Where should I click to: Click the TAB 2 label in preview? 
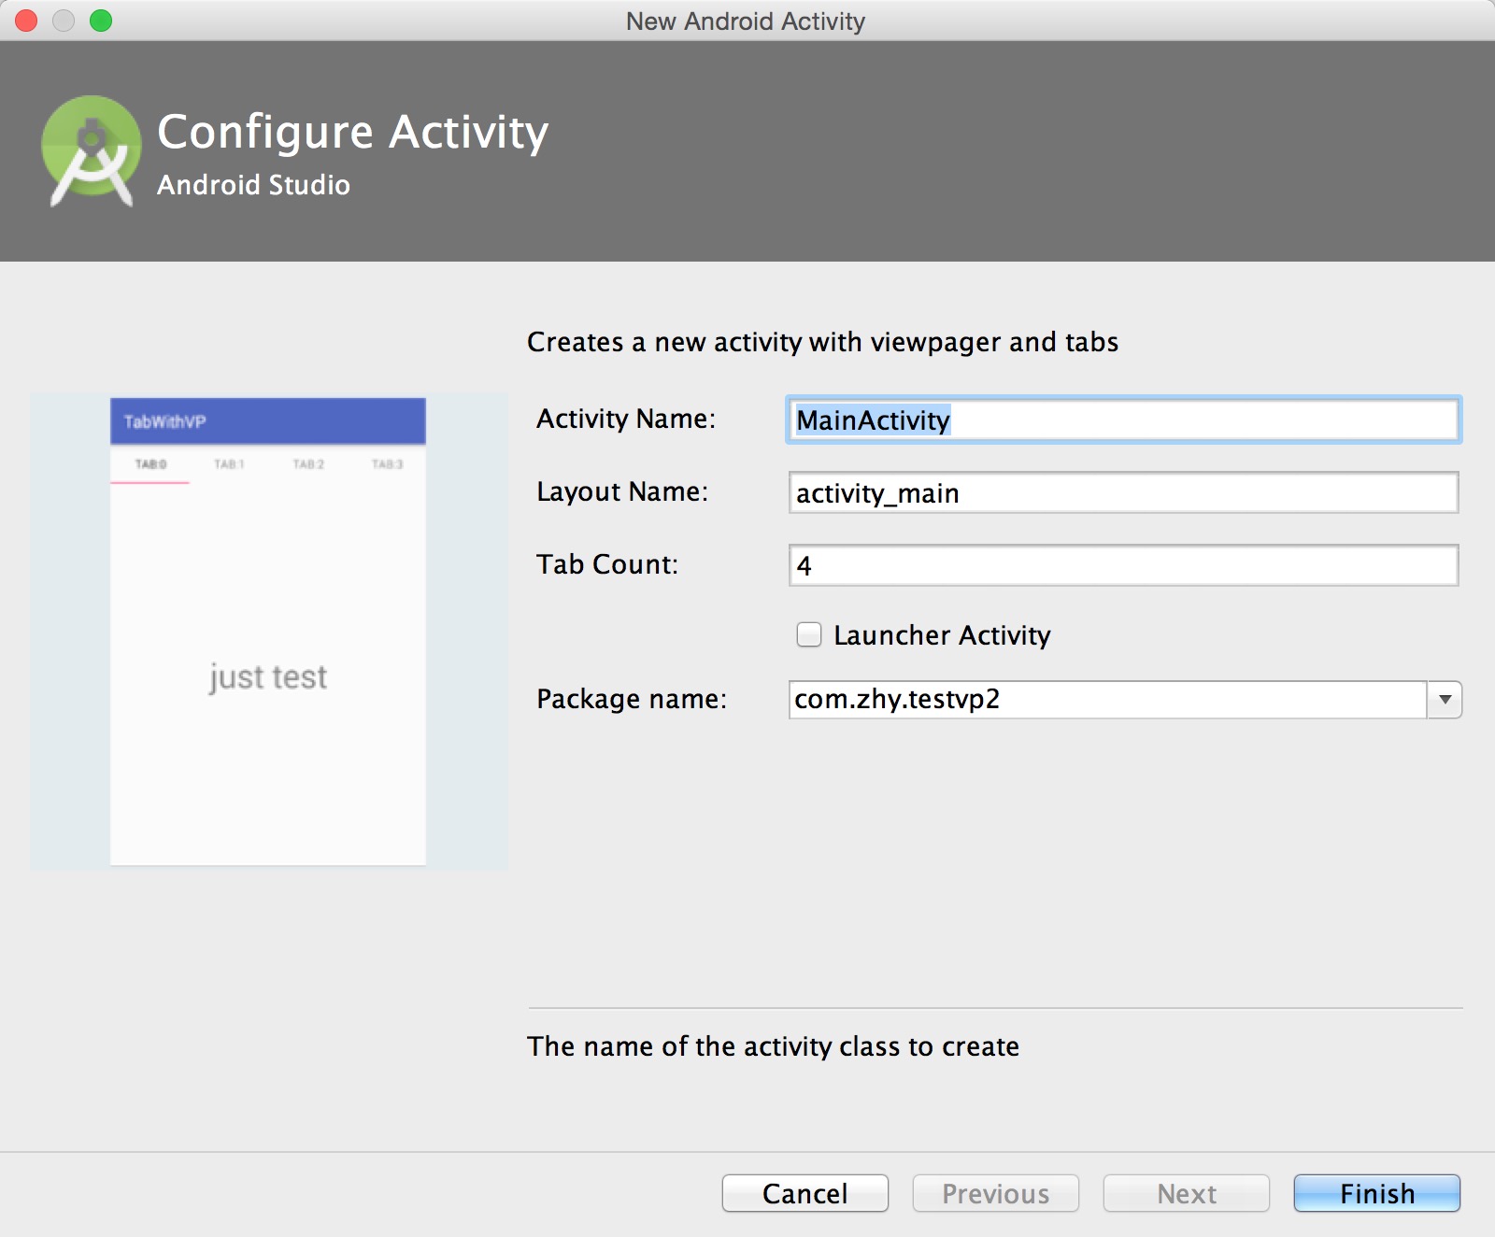308,464
